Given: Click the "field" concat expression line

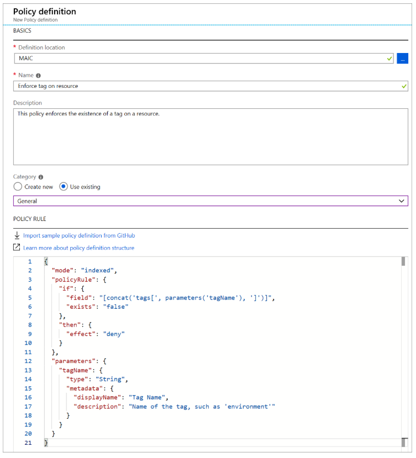Looking at the screenshot, I should tap(171, 298).
